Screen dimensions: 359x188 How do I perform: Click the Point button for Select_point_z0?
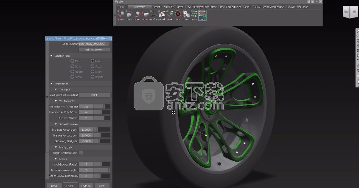pyautogui.click(x=94, y=95)
